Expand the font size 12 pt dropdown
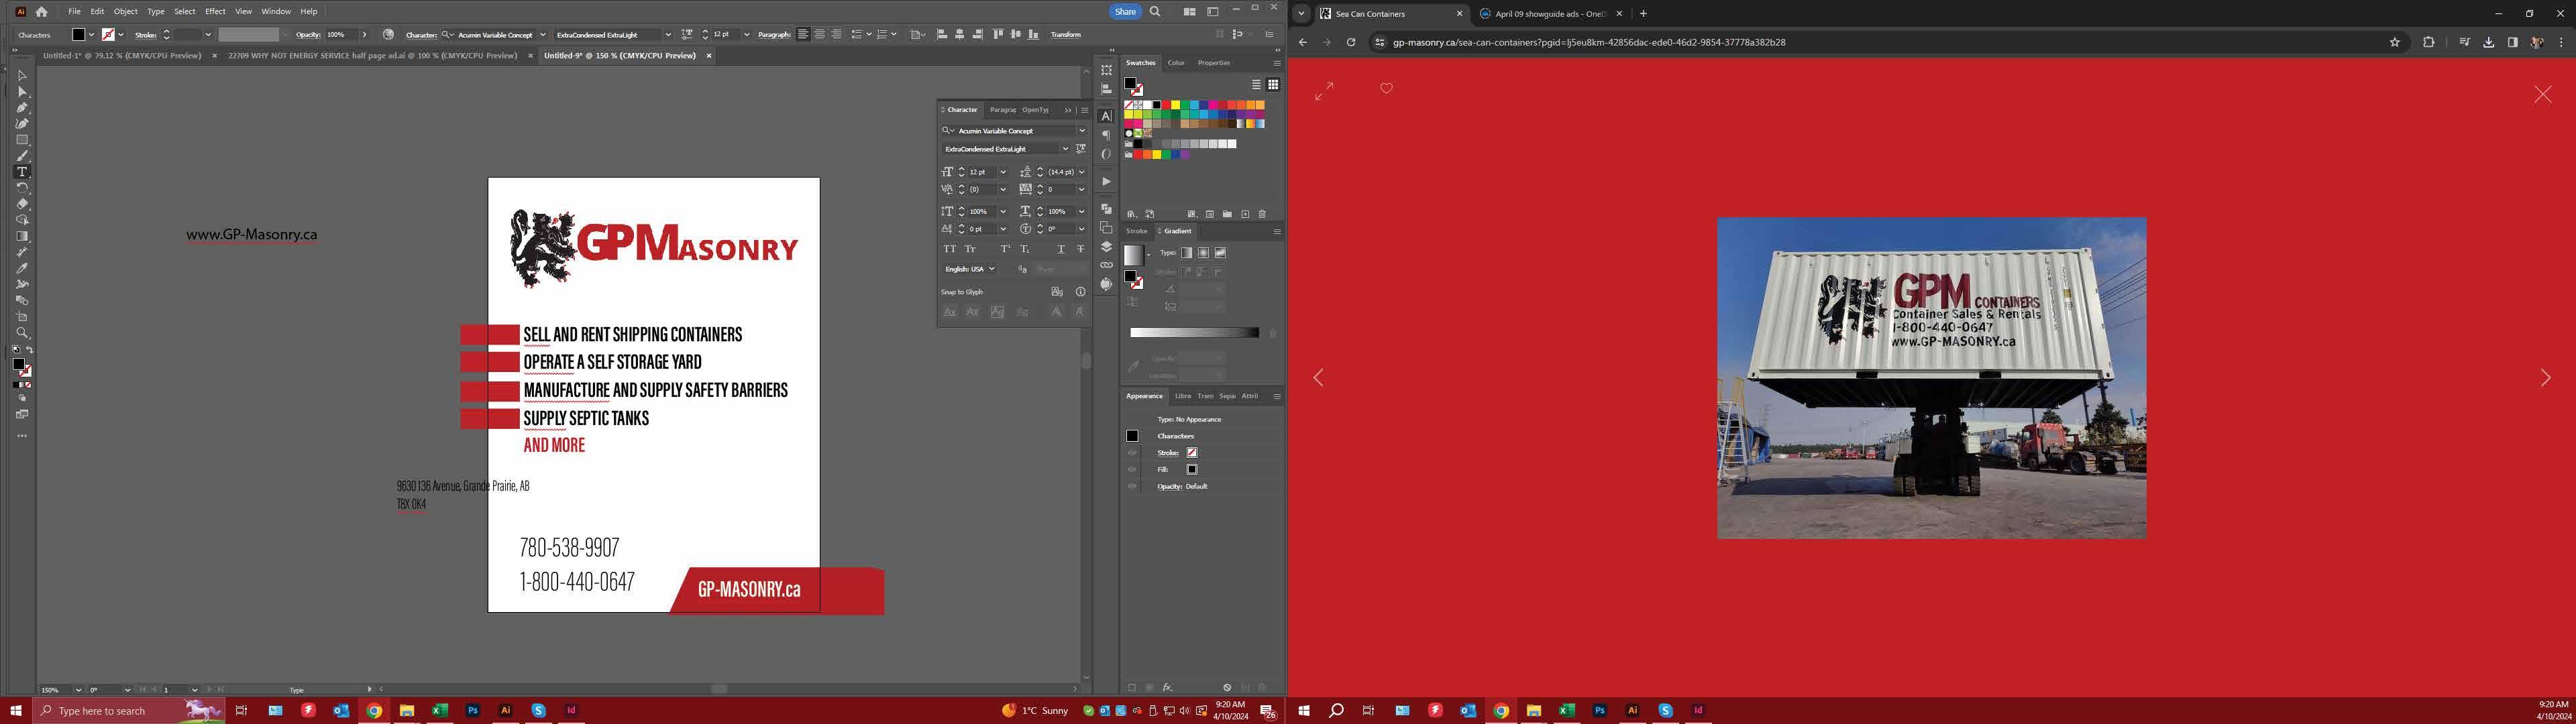 coord(1003,172)
